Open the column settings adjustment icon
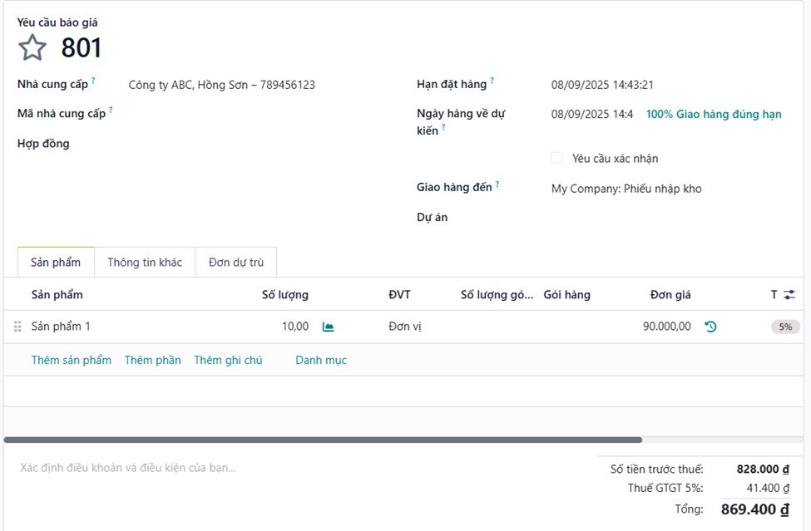Screen dimensions: 811x531 [789, 295]
